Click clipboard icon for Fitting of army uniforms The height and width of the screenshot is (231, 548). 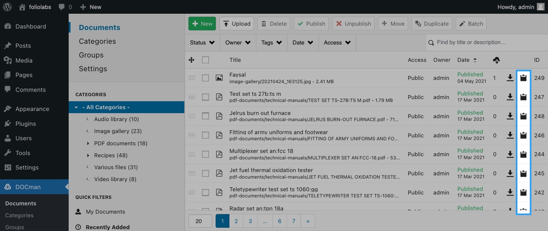tap(523, 135)
